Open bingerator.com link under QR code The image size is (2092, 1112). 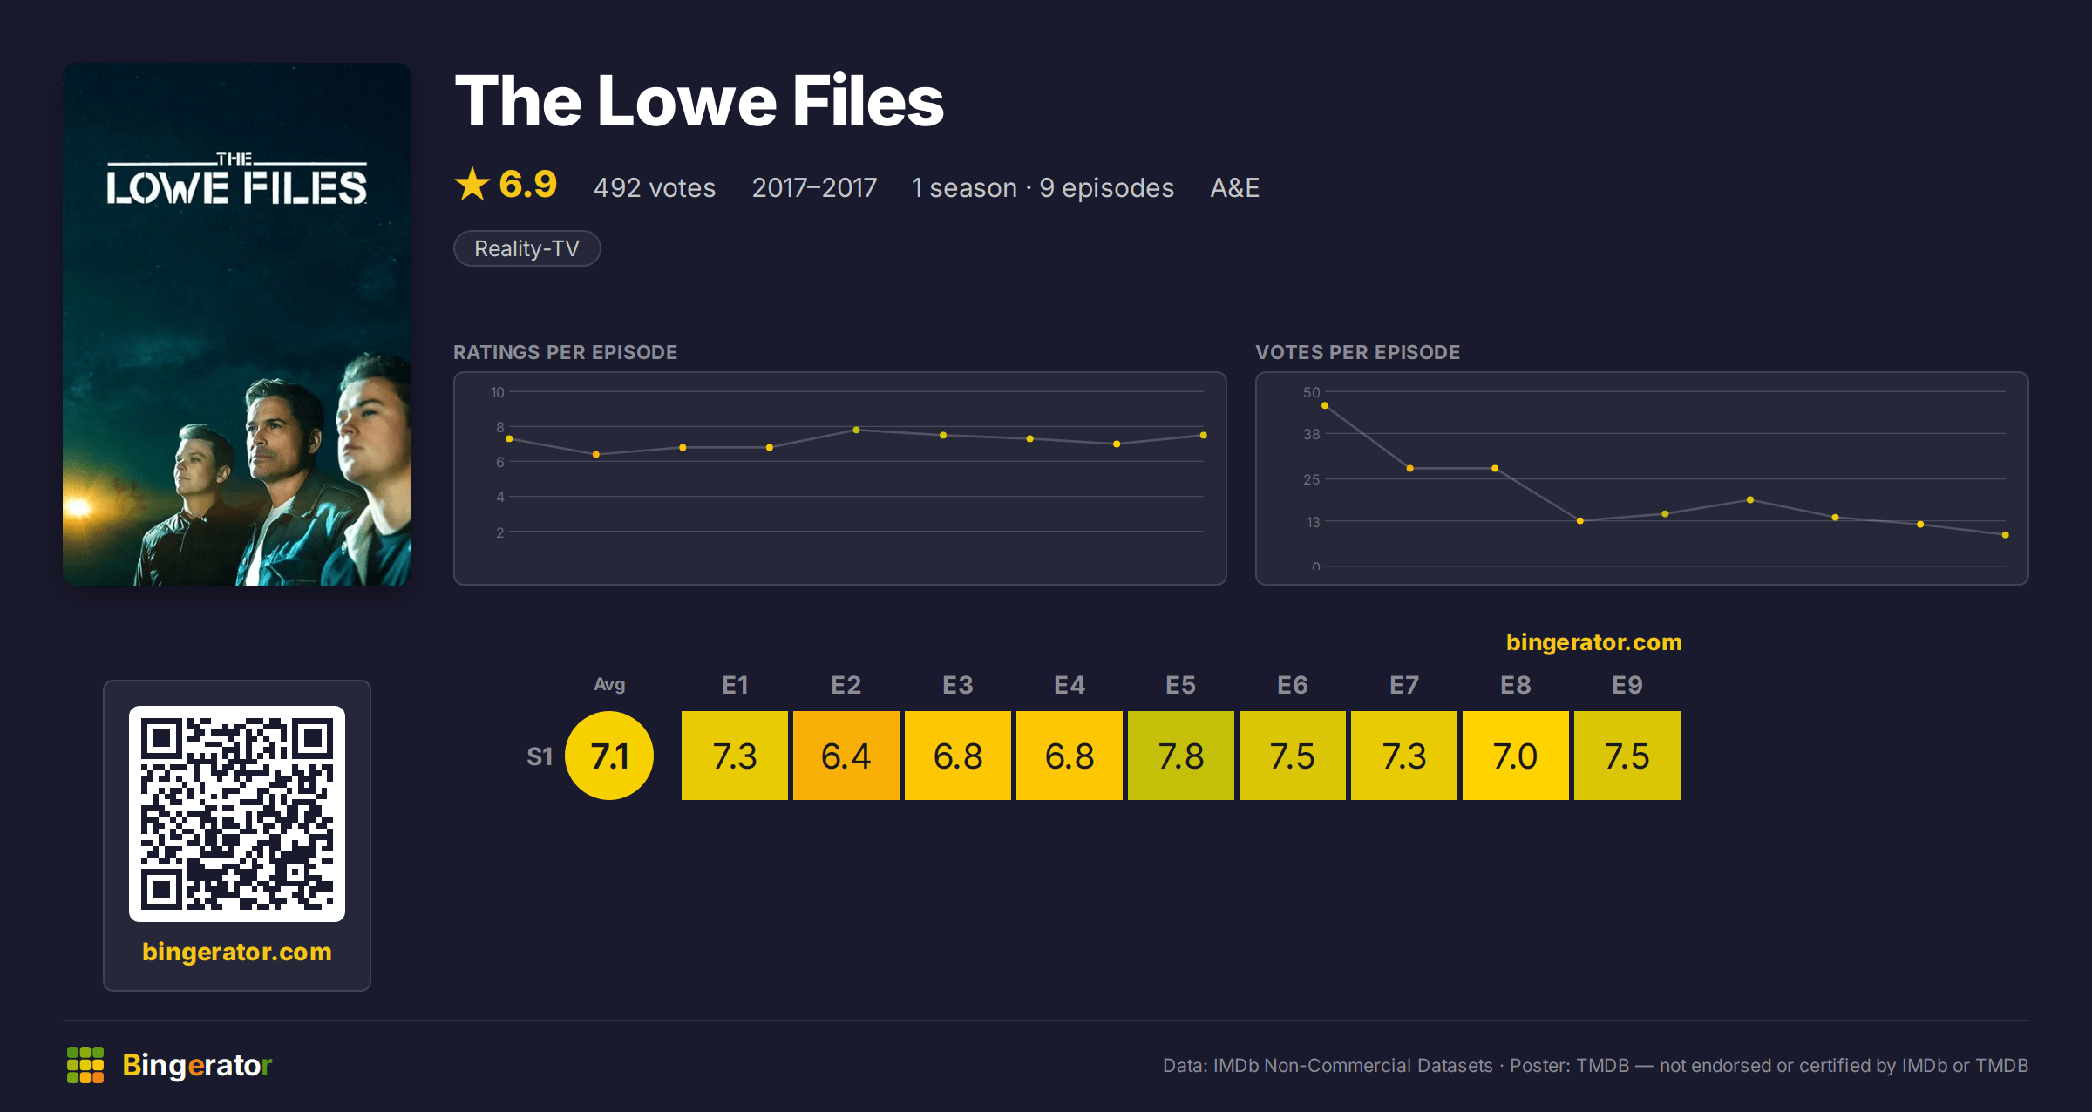click(237, 952)
